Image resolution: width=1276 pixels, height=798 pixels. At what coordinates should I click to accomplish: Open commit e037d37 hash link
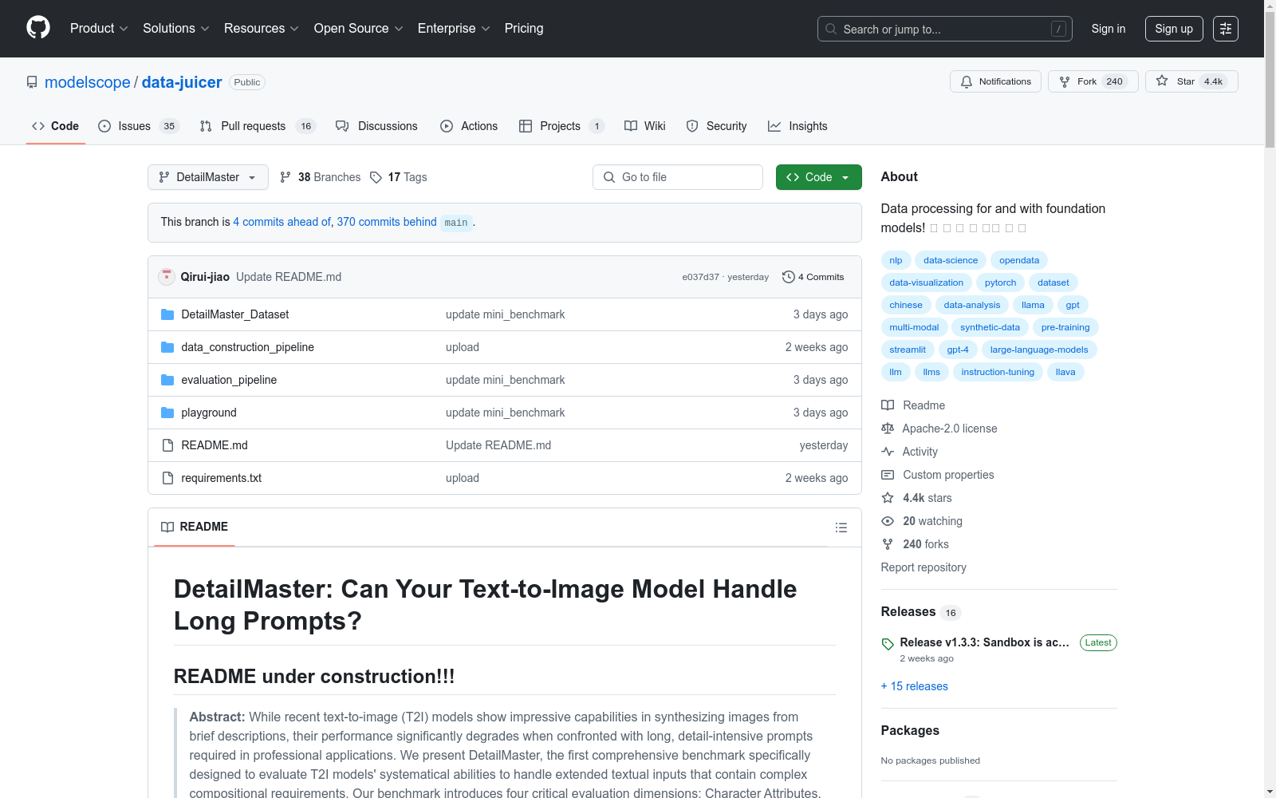tap(700, 277)
